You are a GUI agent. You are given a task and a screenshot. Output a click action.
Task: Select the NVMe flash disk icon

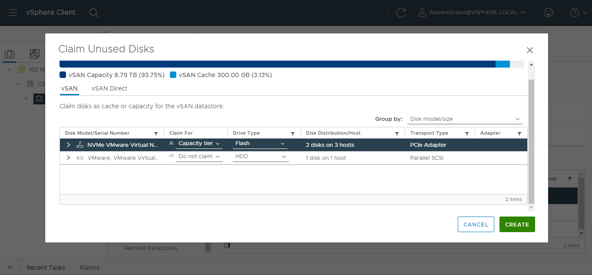80,145
